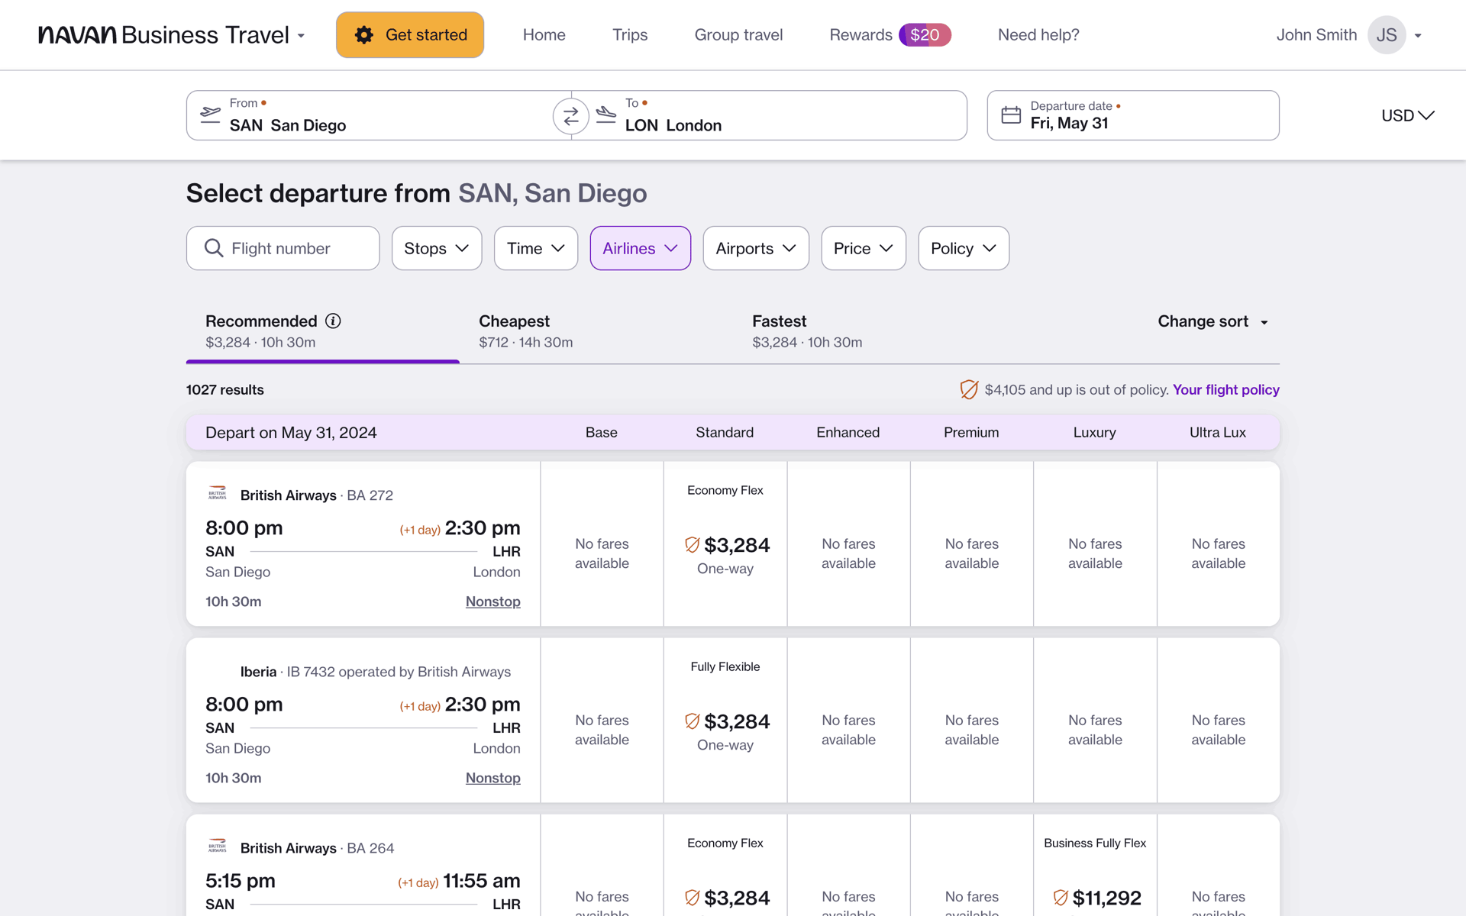Click the Navan logo

click(x=77, y=34)
